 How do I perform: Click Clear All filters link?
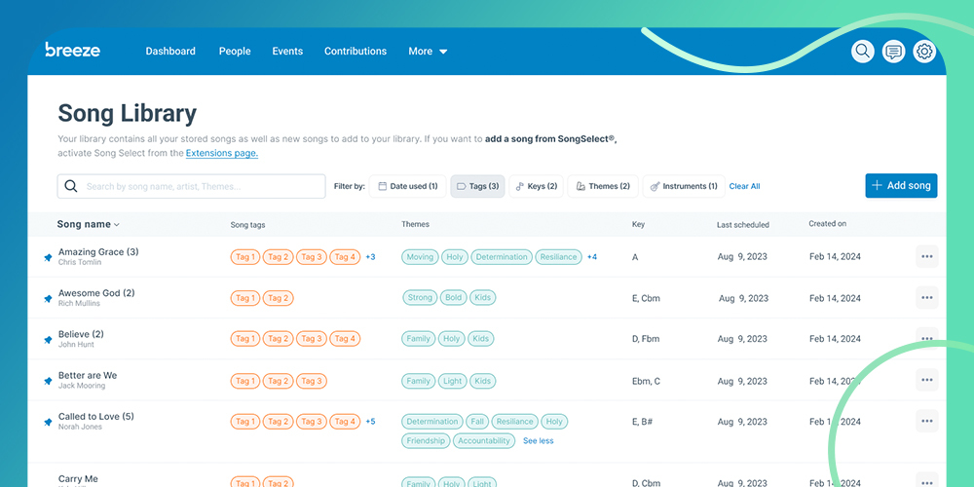coord(744,186)
